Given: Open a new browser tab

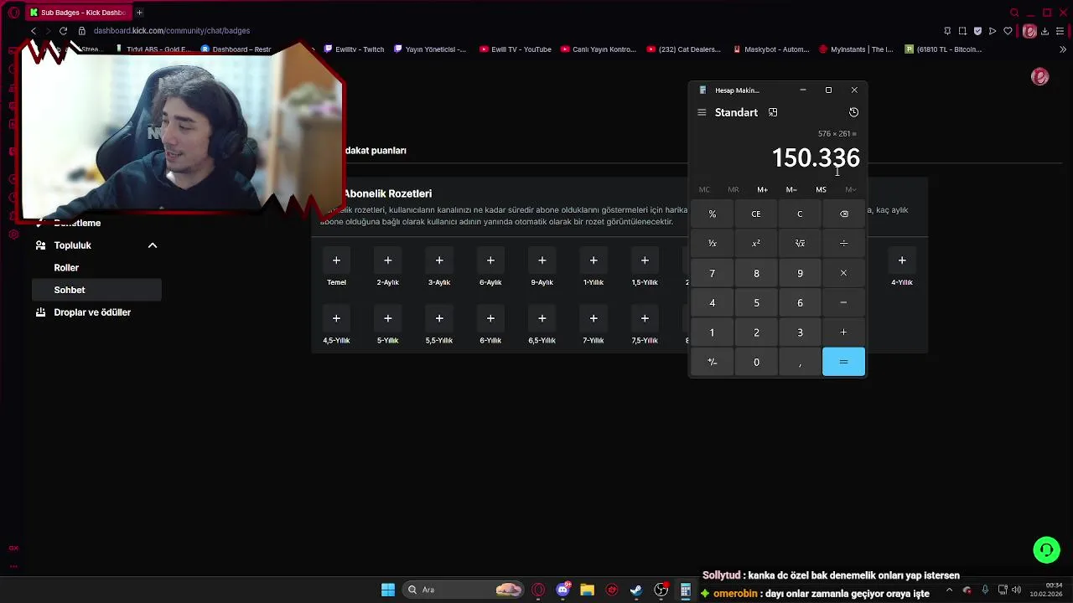Looking at the screenshot, I should point(139,13).
